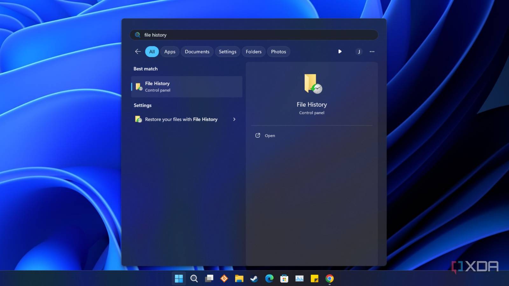
Task: Open the Microsoft Store app
Action: tap(284, 279)
